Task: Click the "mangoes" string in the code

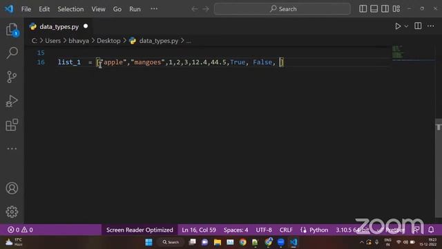Action: [147, 62]
